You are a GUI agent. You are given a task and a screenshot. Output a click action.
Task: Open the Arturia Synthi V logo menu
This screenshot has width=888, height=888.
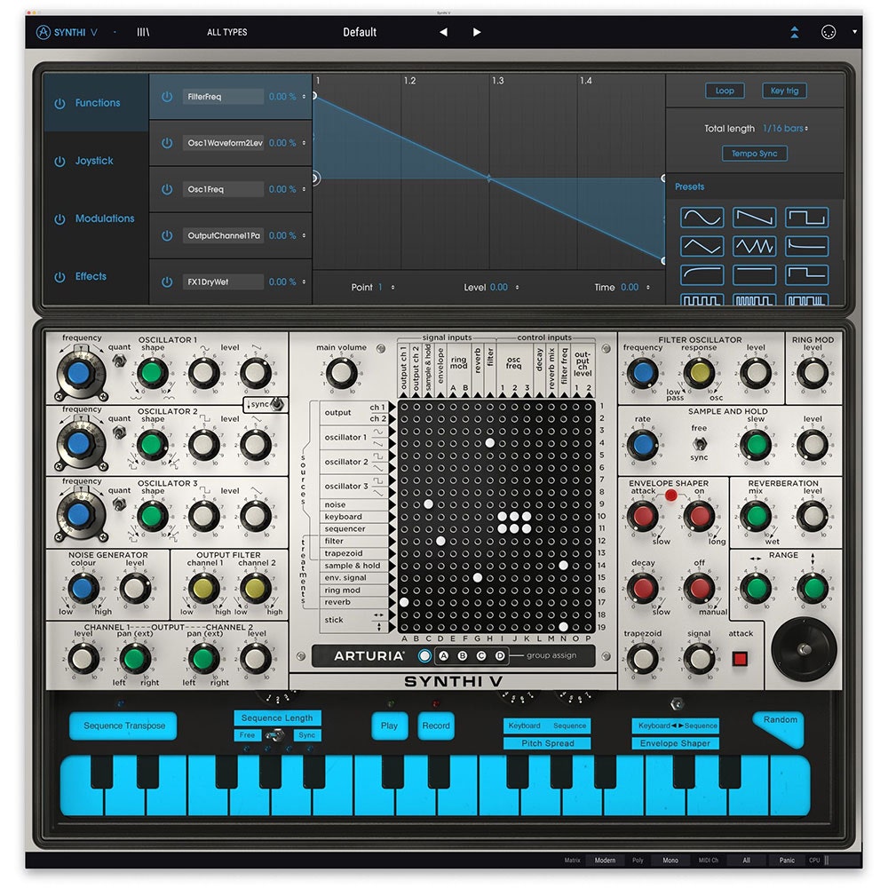click(67, 32)
